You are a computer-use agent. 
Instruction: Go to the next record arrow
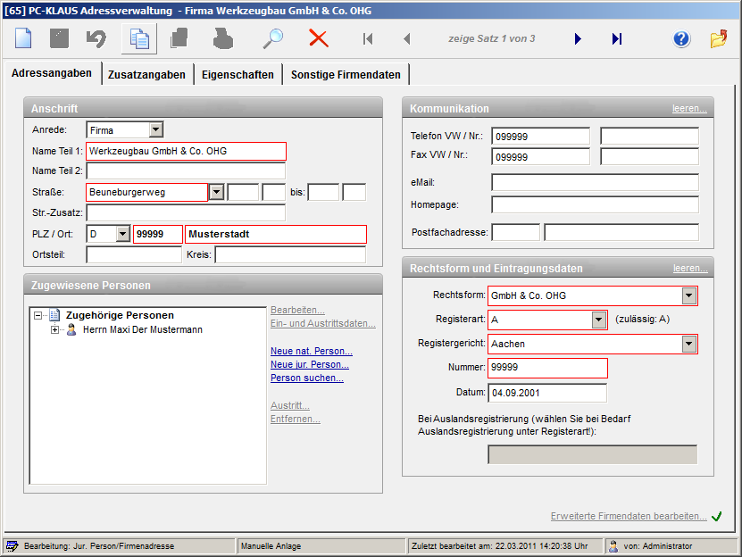point(578,38)
